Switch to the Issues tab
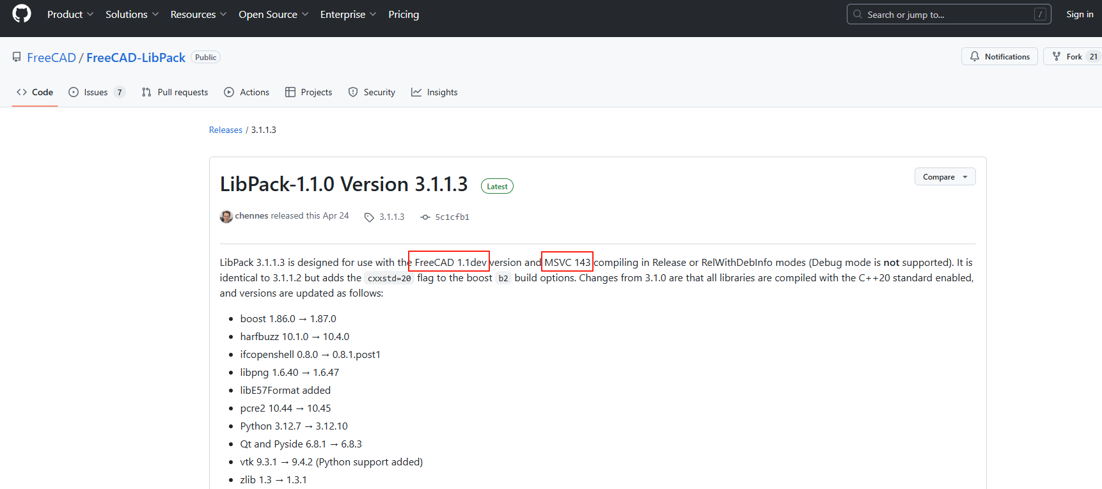Viewport: 1102px width, 489px height. tap(97, 92)
